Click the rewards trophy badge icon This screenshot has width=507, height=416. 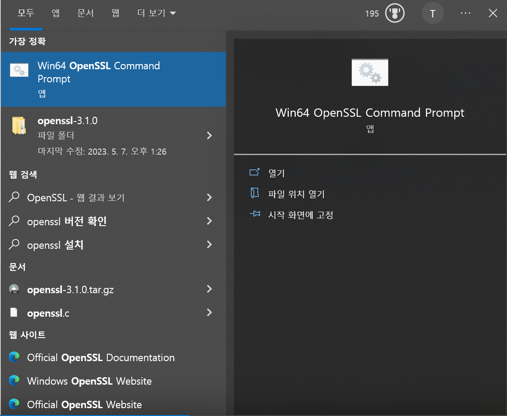[395, 13]
